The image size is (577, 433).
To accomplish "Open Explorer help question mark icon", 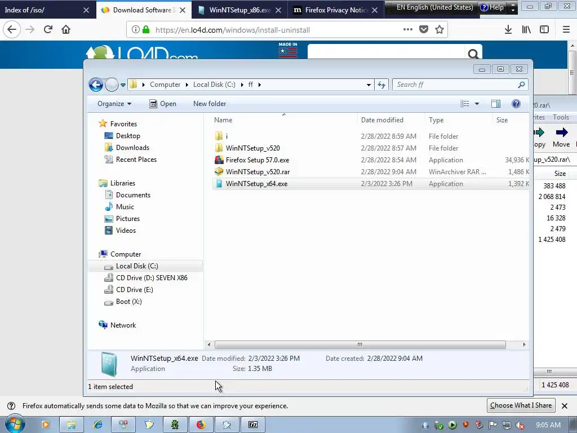I will (x=516, y=104).
